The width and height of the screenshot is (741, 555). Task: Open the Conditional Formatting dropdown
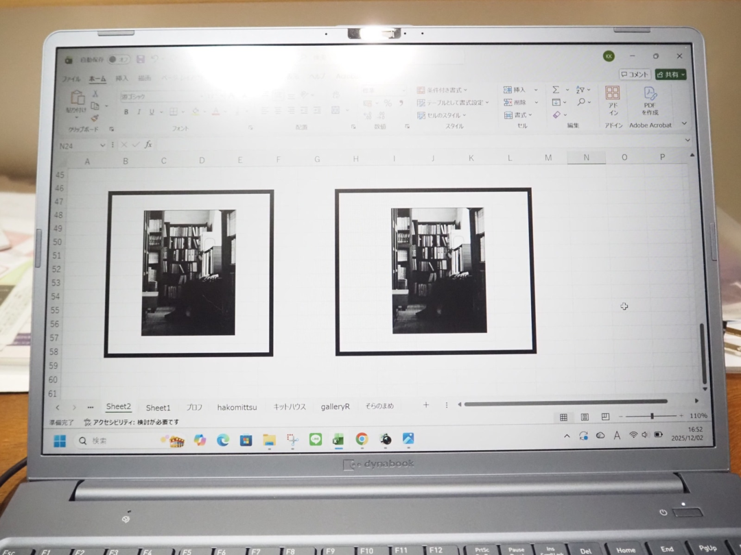click(442, 90)
